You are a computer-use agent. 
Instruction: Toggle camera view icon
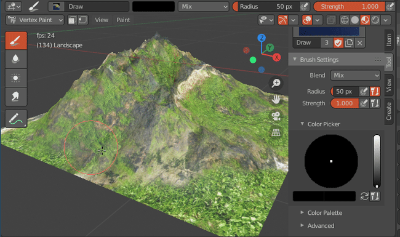click(276, 116)
